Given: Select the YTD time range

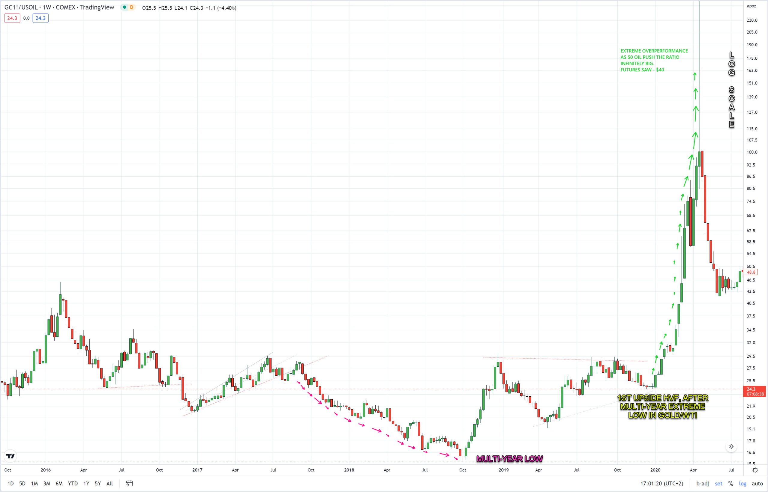Looking at the screenshot, I should click(x=73, y=483).
